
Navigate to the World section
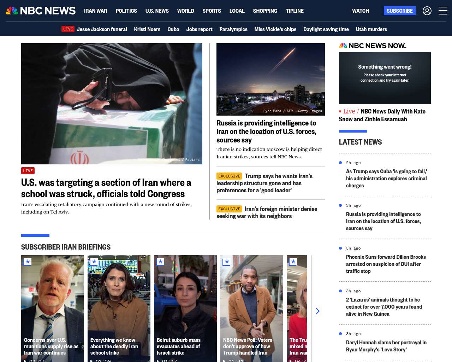click(x=186, y=11)
